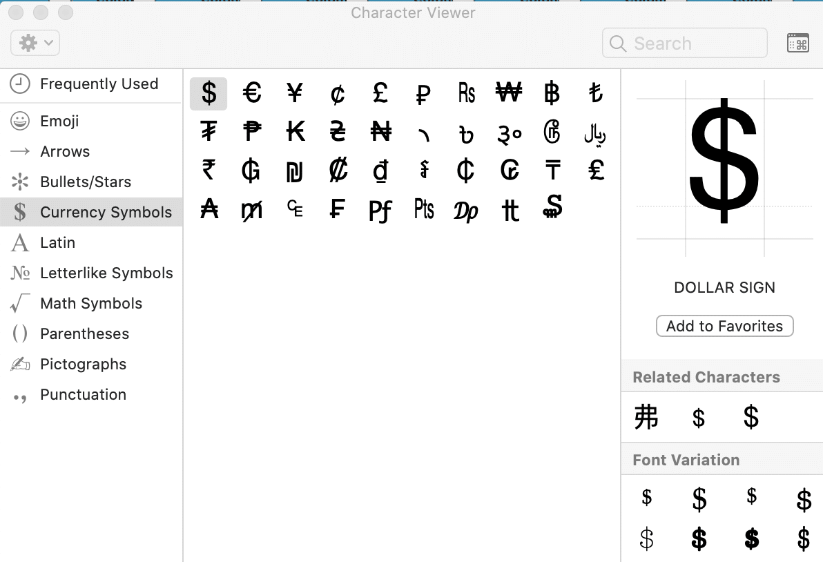The width and height of the screenshot is (823, 562).
Task: Open the Emoji category
Action: [59, 122]
